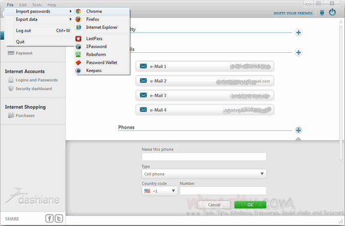The height and width of the screenshot is (226, 345).
Task: Click the Phones section heading
Action: coord(126,127)
